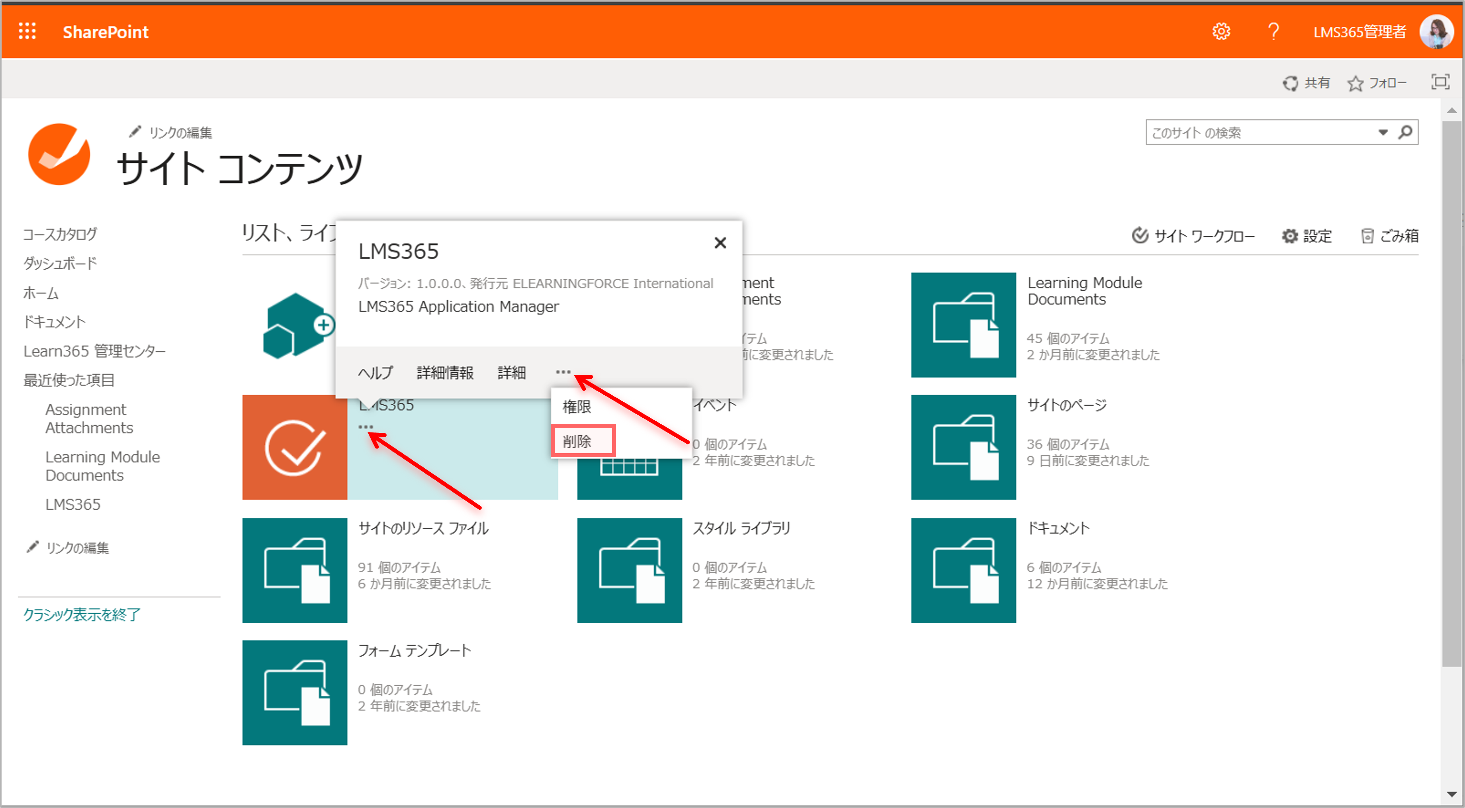The image size is (1465, 808).
Task: Click ヘルプ in the LMS365 callout
Action: pos(375,372)
